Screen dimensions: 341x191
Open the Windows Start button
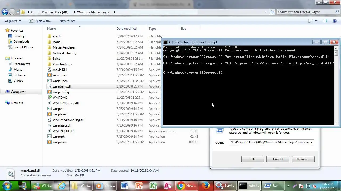(x=7, y=185)
